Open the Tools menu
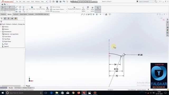The width and height of the screenshot is (169, 95). (32, 2)
